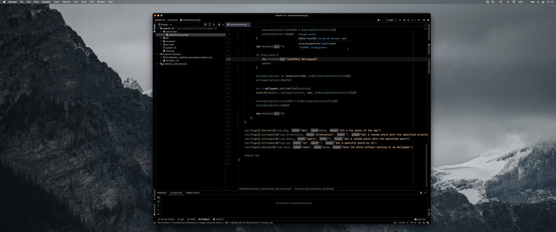Screen dimensions: 556x232
Task: Click the Debug bug icon
Action: 404,20
